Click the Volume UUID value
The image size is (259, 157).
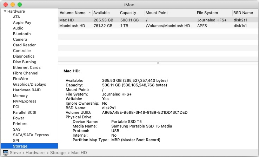click(145, 112)
